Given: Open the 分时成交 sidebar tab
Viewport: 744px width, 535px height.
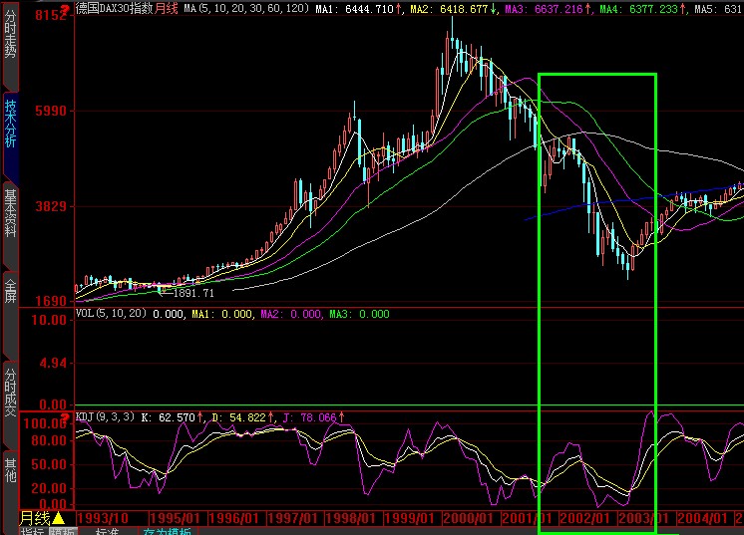Looking at the screenshot, I should tap(10, 405).
